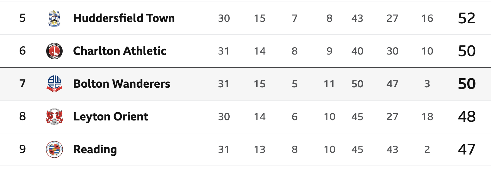Click position number 5 for Huddersfield

22,18
